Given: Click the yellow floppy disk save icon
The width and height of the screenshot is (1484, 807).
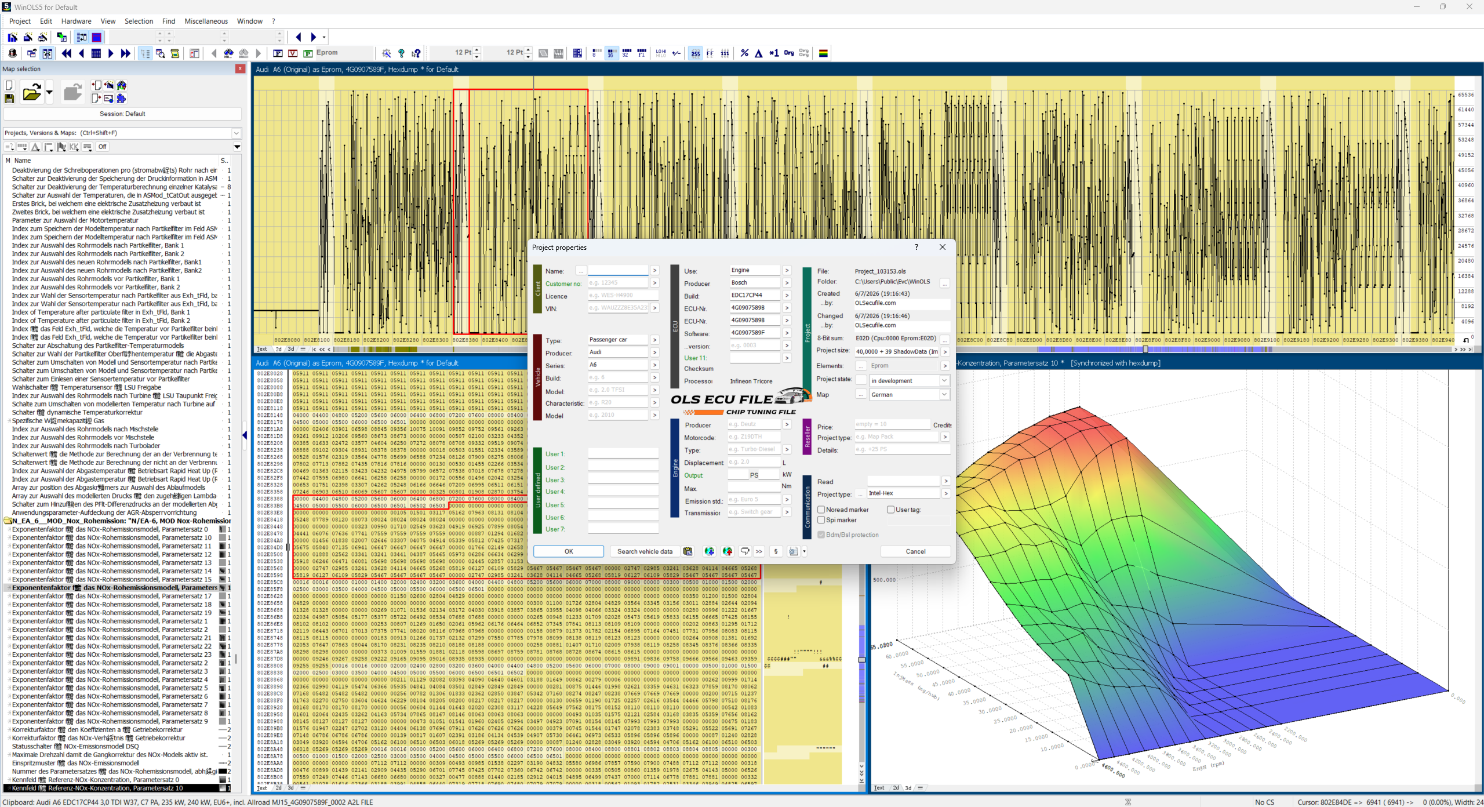Looking at the screenshot, I should coord(9,99).
